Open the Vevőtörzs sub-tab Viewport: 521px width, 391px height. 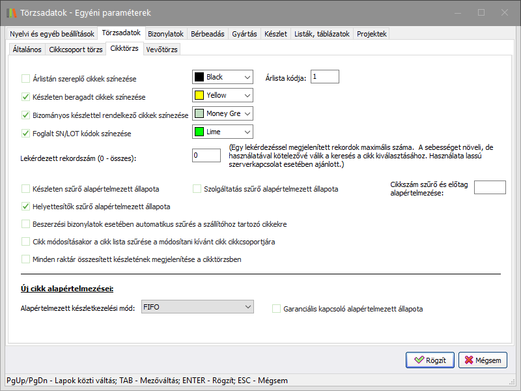point(162,50)
